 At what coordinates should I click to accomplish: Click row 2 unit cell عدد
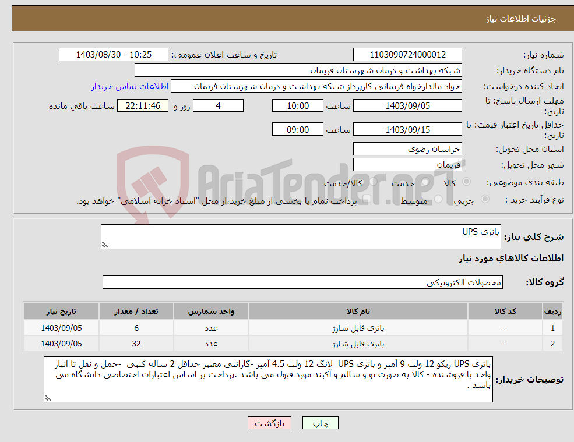[x=211, y=344]
